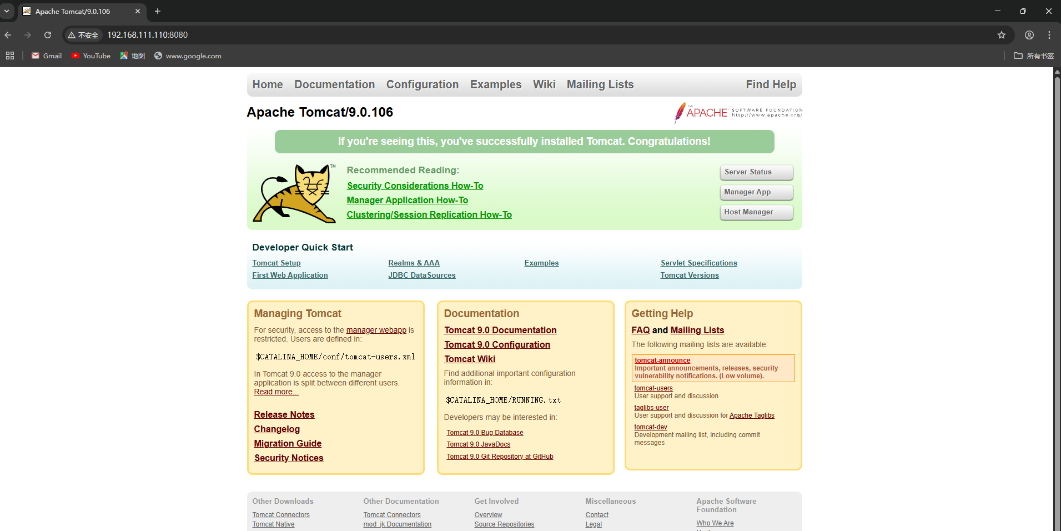Open the tomcat-users mailing list link
Screen dimensions: 1061x531
coord(653,388)
